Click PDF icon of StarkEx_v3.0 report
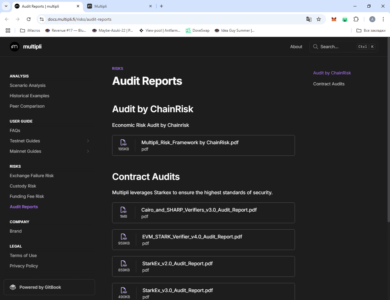 click(124, 290)
